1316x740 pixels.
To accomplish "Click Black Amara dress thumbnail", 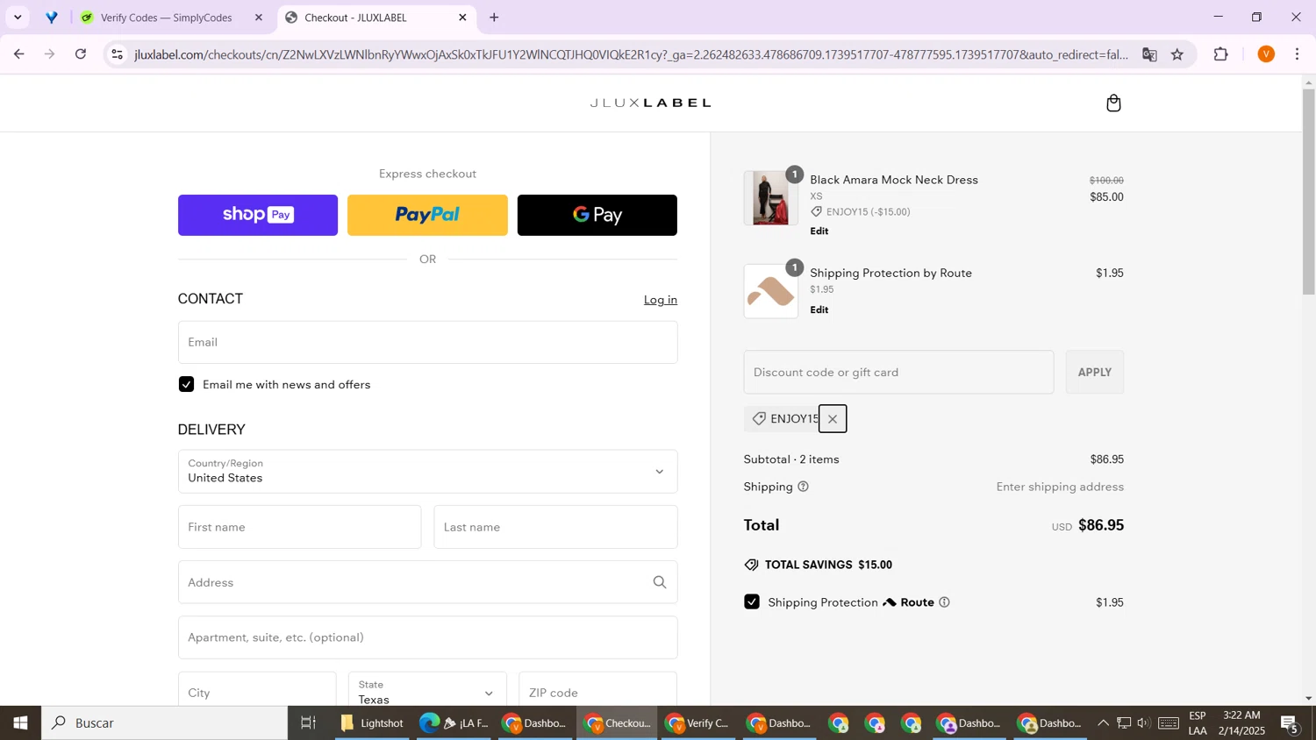I will (x=770, y=198).
